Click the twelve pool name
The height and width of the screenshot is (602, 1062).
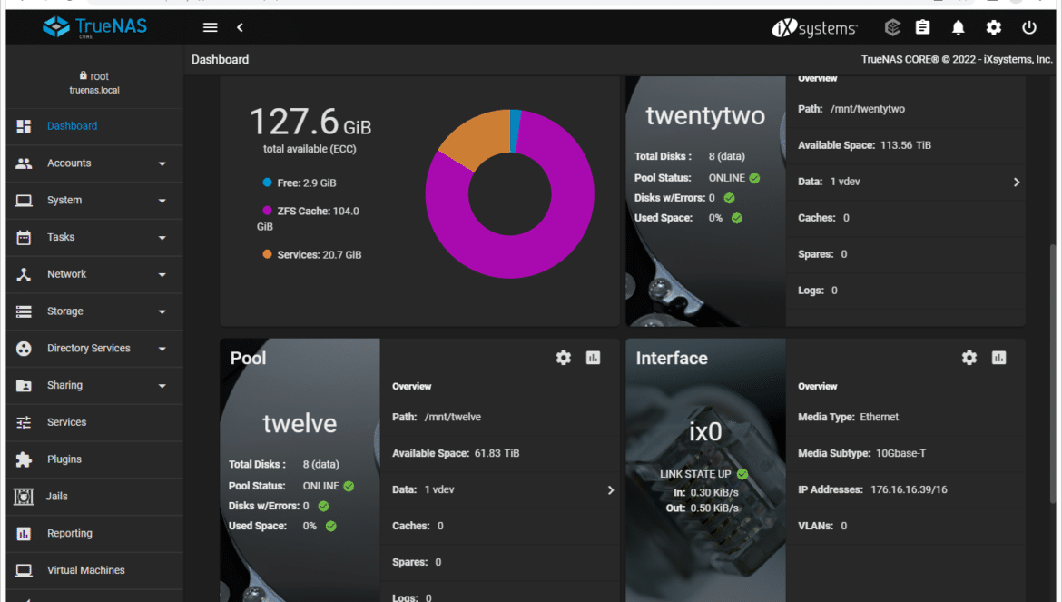(x=300, y=424)
